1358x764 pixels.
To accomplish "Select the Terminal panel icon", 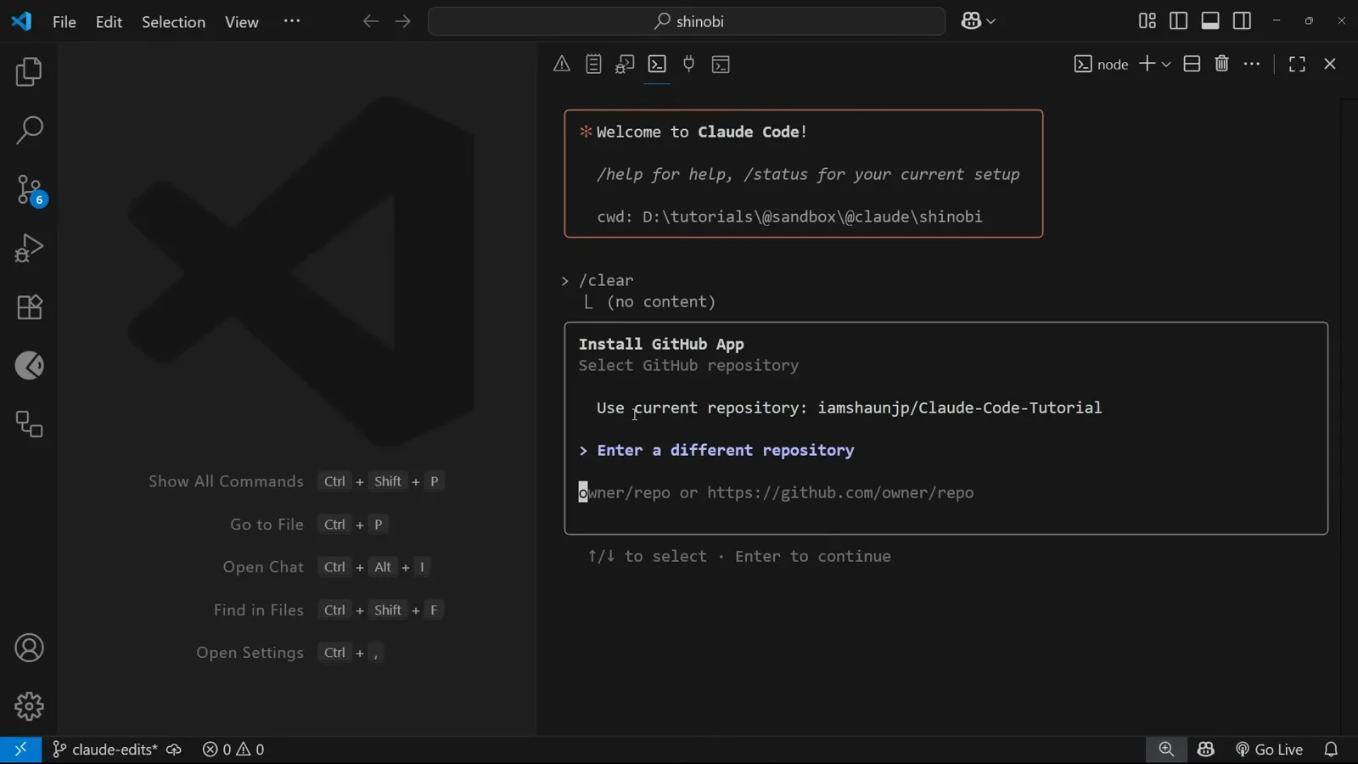I will [x=657, y=64].
